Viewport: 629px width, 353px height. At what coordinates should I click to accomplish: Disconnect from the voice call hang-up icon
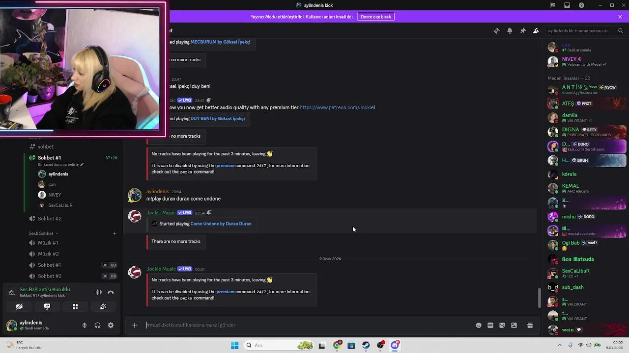(111, 292)
